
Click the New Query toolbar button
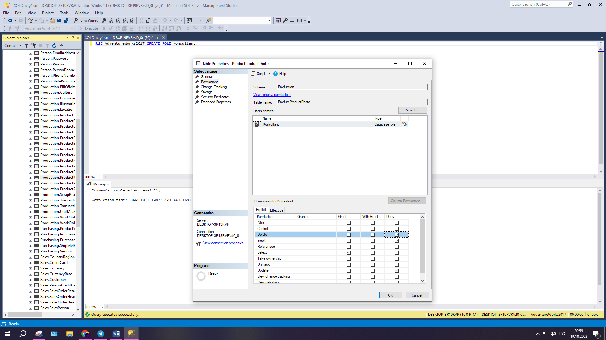click(x=86, y=20)
